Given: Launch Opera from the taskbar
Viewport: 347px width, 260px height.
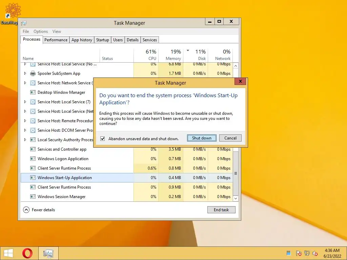Looking at the screenshot, I should [x=27, y=253].
